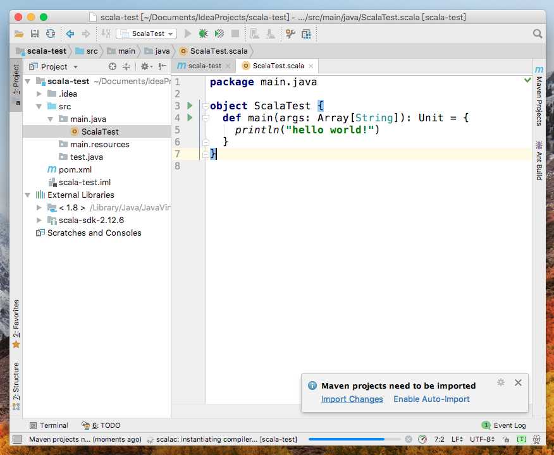
Task: Click Import Changes link
Action: click(x=352, y=399)
